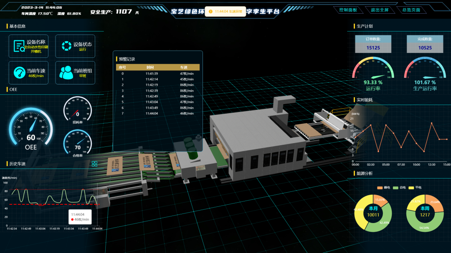Viewport: 451px width, 253px height.
Task: Click the 退出全屏 button
Action: 380,10
